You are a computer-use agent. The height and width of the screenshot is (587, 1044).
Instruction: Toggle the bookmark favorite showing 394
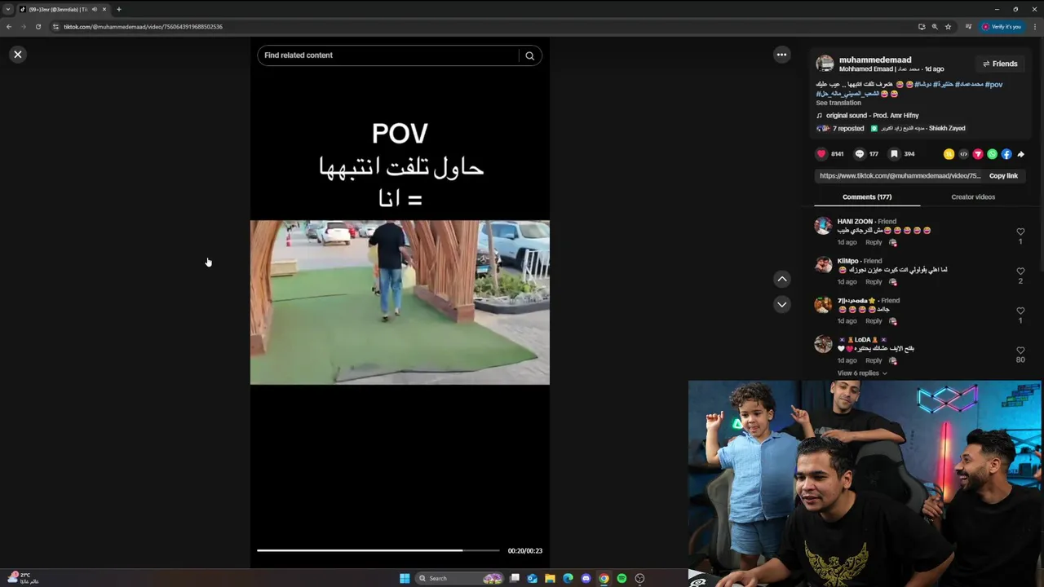[894, 153]
